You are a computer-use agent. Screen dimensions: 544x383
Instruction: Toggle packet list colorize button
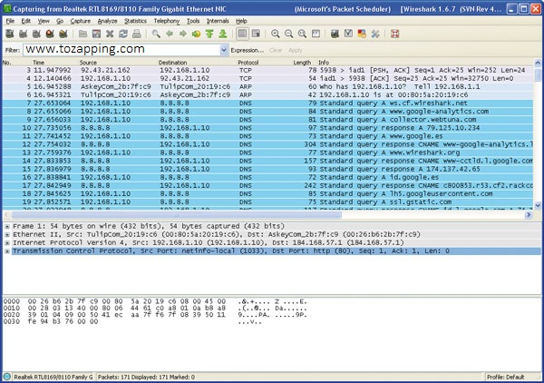click(x=242, y=34)
